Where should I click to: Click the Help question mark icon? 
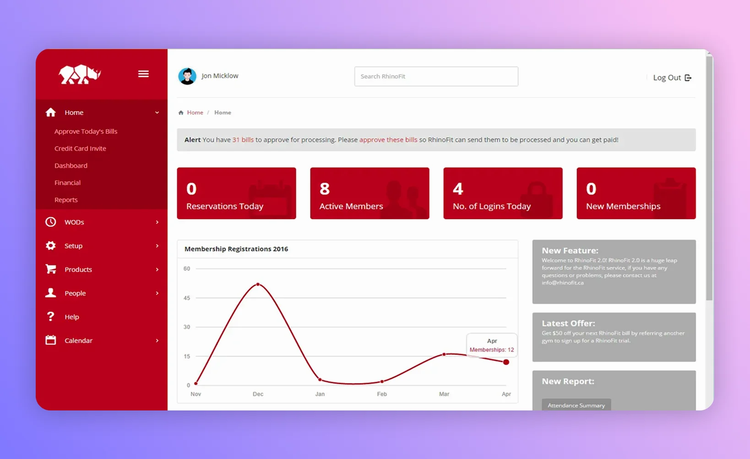point(51,317)
